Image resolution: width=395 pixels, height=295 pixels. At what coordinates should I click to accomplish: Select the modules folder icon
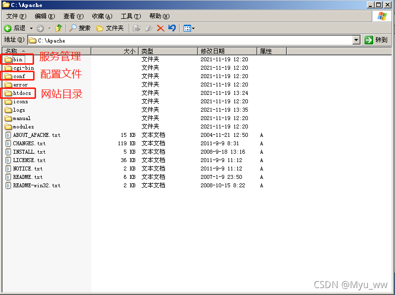tap(8, 126)
